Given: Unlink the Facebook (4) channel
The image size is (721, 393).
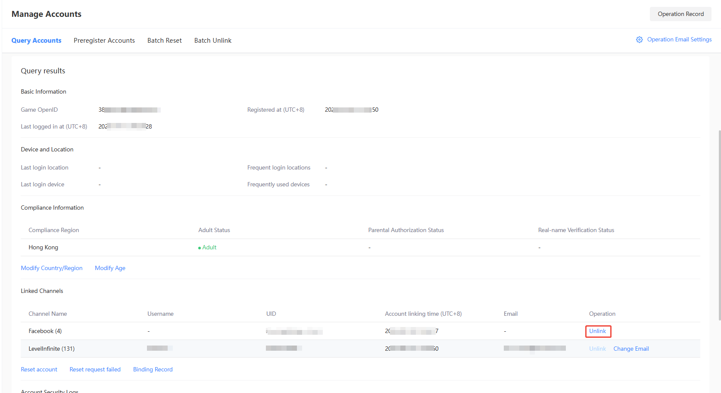Looking at the screenshot, I should [x=597, y=331].
